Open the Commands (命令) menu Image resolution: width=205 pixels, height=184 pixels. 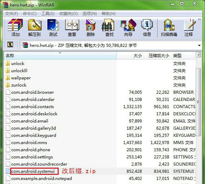(x=29, y=14)
